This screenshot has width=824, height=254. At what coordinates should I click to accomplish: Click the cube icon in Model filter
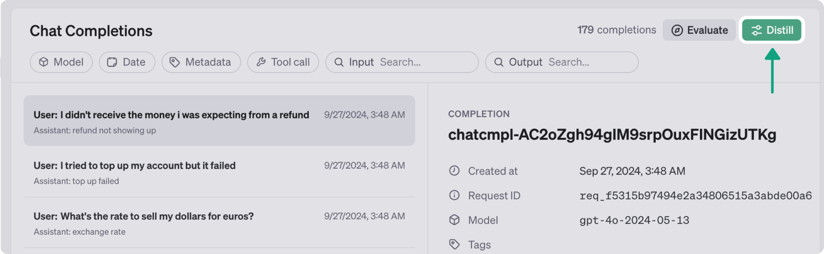click(44, 62)
